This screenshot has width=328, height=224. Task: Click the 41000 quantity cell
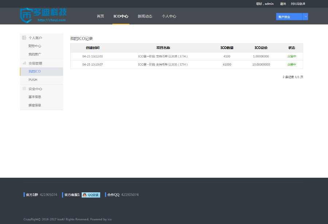coord(227,64)
